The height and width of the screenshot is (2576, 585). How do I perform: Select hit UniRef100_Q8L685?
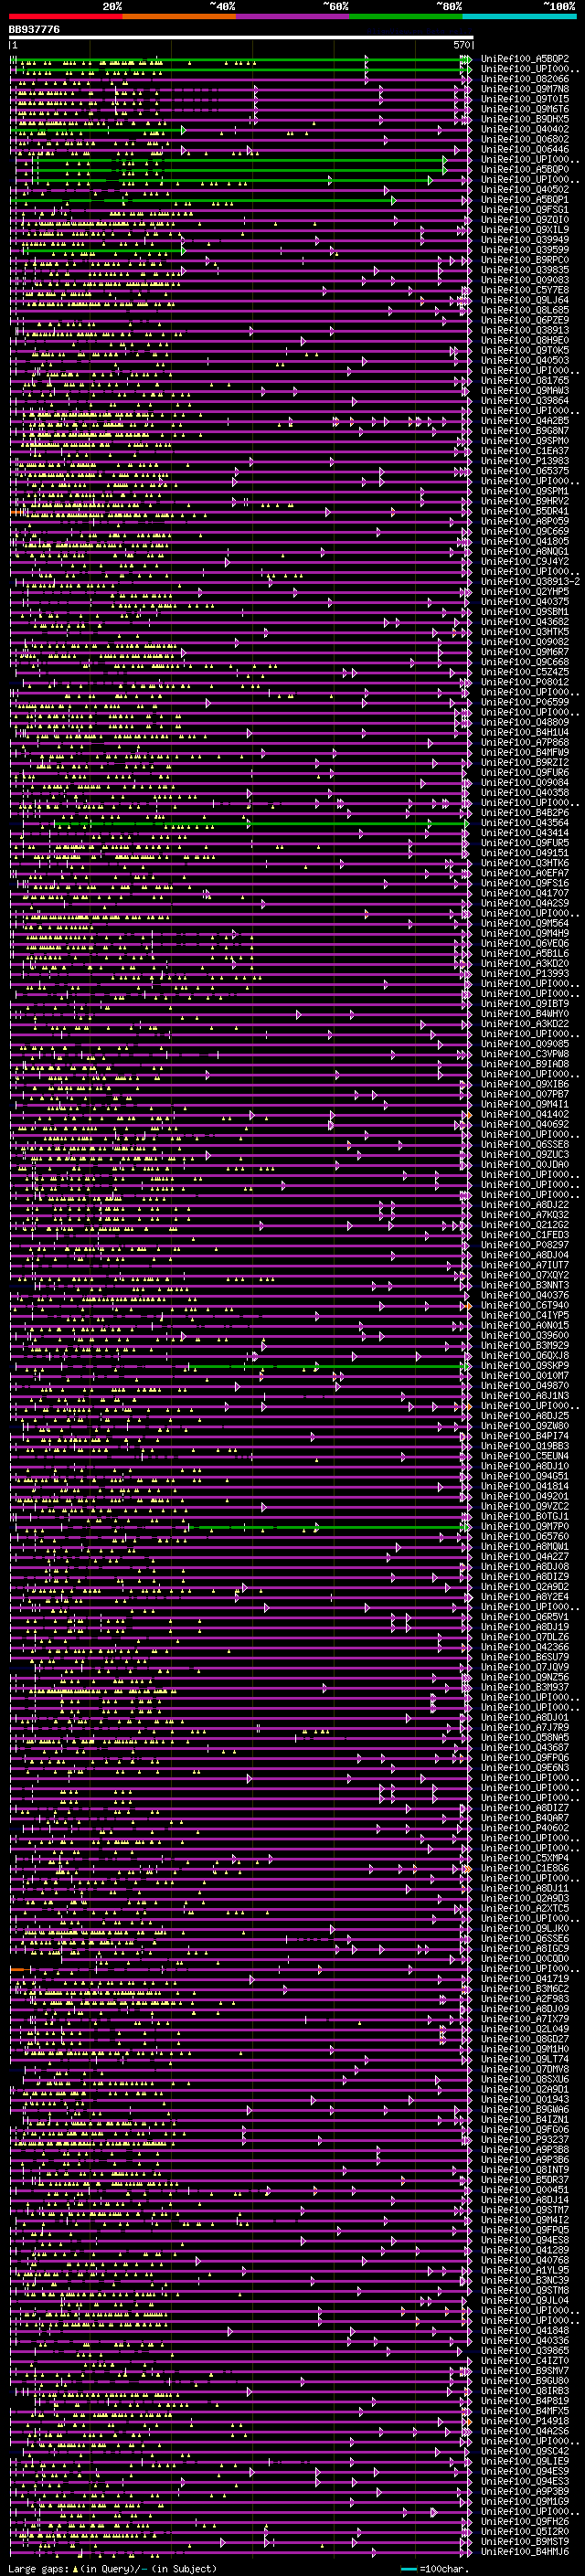click(525, 310)
